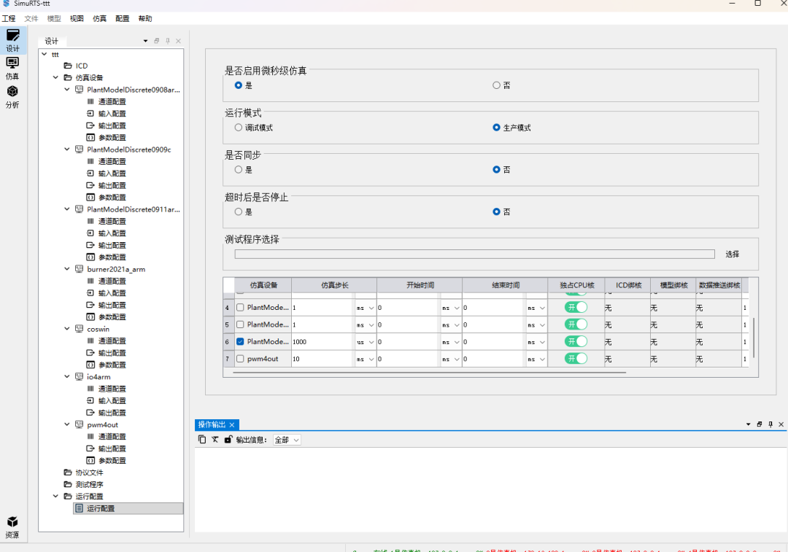Select 否 for 是否启用微秒级仿真
This screenshot has height=552, width=788.
coord(497,85)
